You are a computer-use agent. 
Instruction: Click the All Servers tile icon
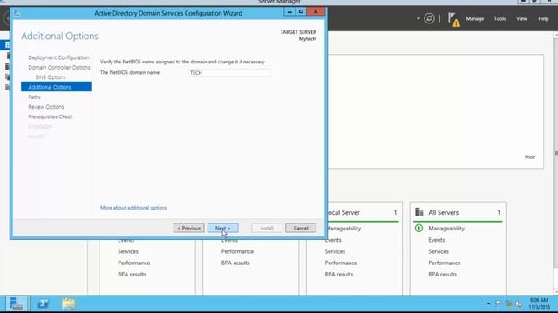[419, 212]
